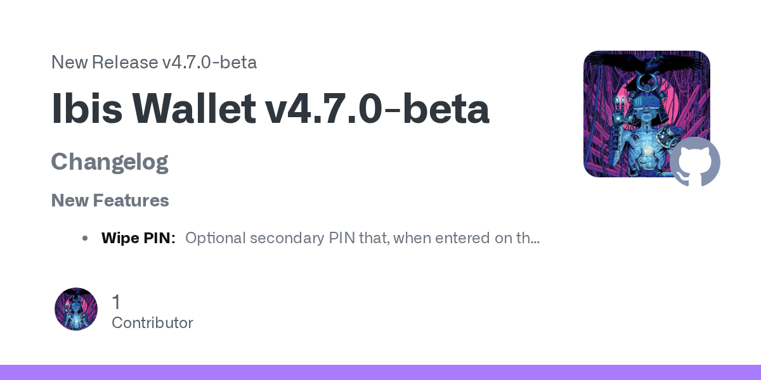Image resolution: width=761 pixels, height=380 pixels.
Task: Open the Ibis Wallet project artwork image
Action: tap(647, 114)
